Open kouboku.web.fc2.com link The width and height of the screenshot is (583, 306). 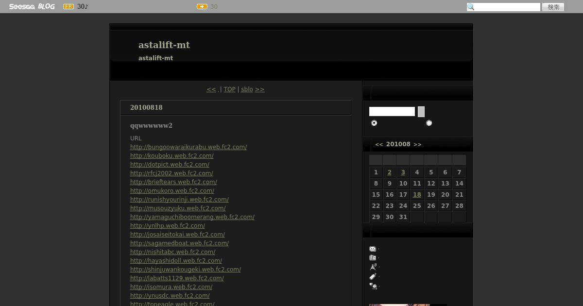[172, 156]
